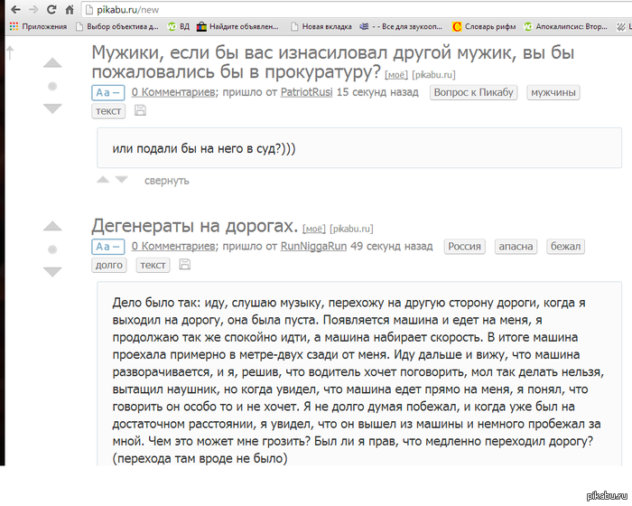The width and height of the screenshot is (632, 506).
Task: Upvote the first post with the up arrow
Action: pyautogui.click(x=52, y=64)
